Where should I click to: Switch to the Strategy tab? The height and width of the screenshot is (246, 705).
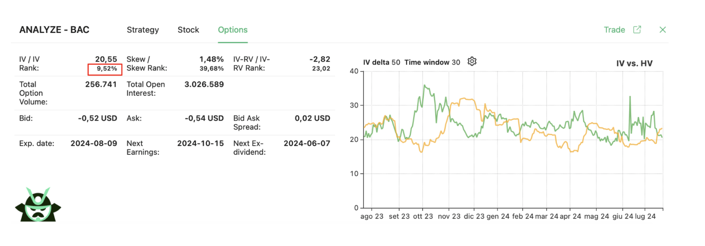tap(143, 30)
